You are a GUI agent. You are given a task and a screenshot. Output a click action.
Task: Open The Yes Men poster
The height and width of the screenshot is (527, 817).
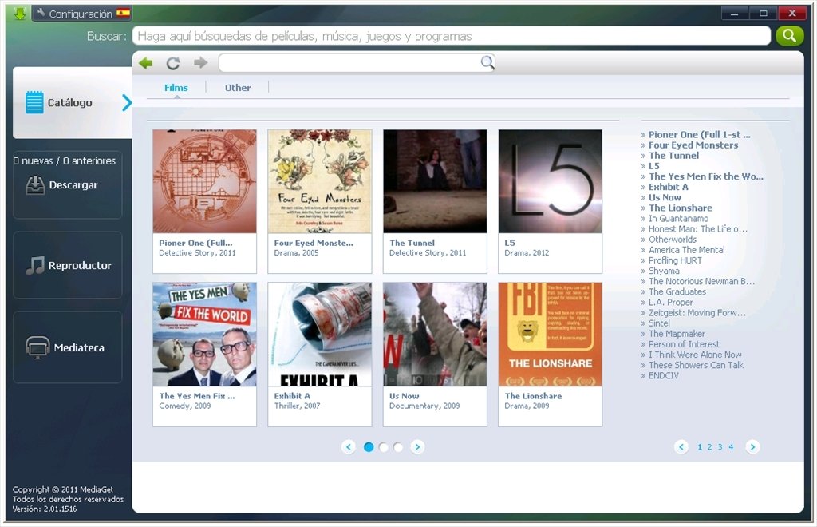[x=205, y=334]
